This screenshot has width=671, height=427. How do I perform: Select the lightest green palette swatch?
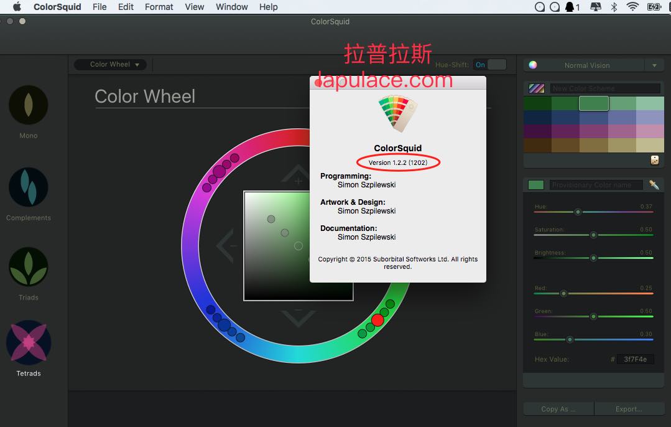tap(650, 103)
